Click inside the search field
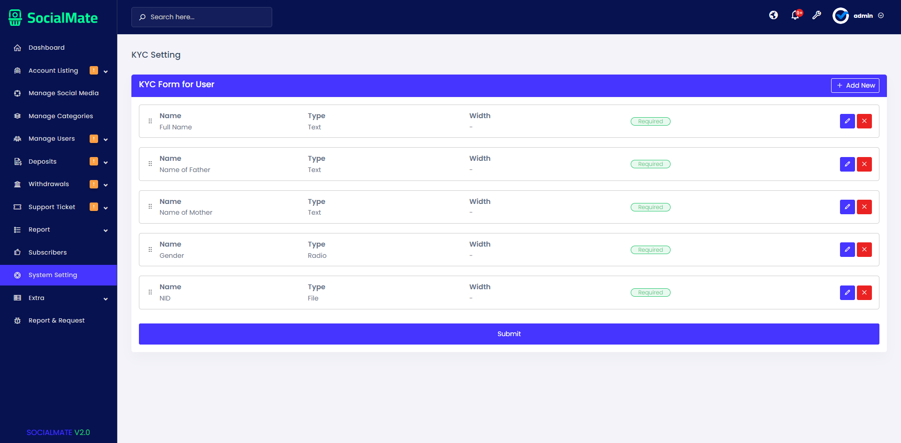The width and height of the screenshot is (901, 443). click(202, 17)
